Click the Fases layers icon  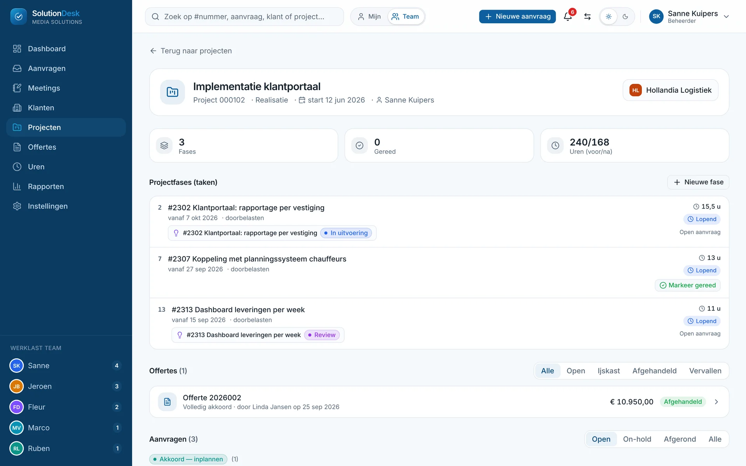[x=164, y=146]
